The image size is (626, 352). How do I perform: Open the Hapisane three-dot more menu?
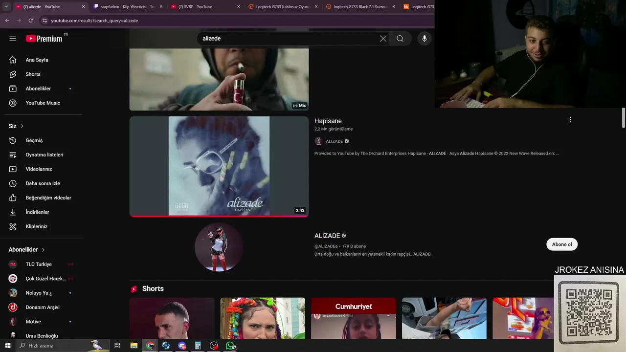(x=570, y=120)
